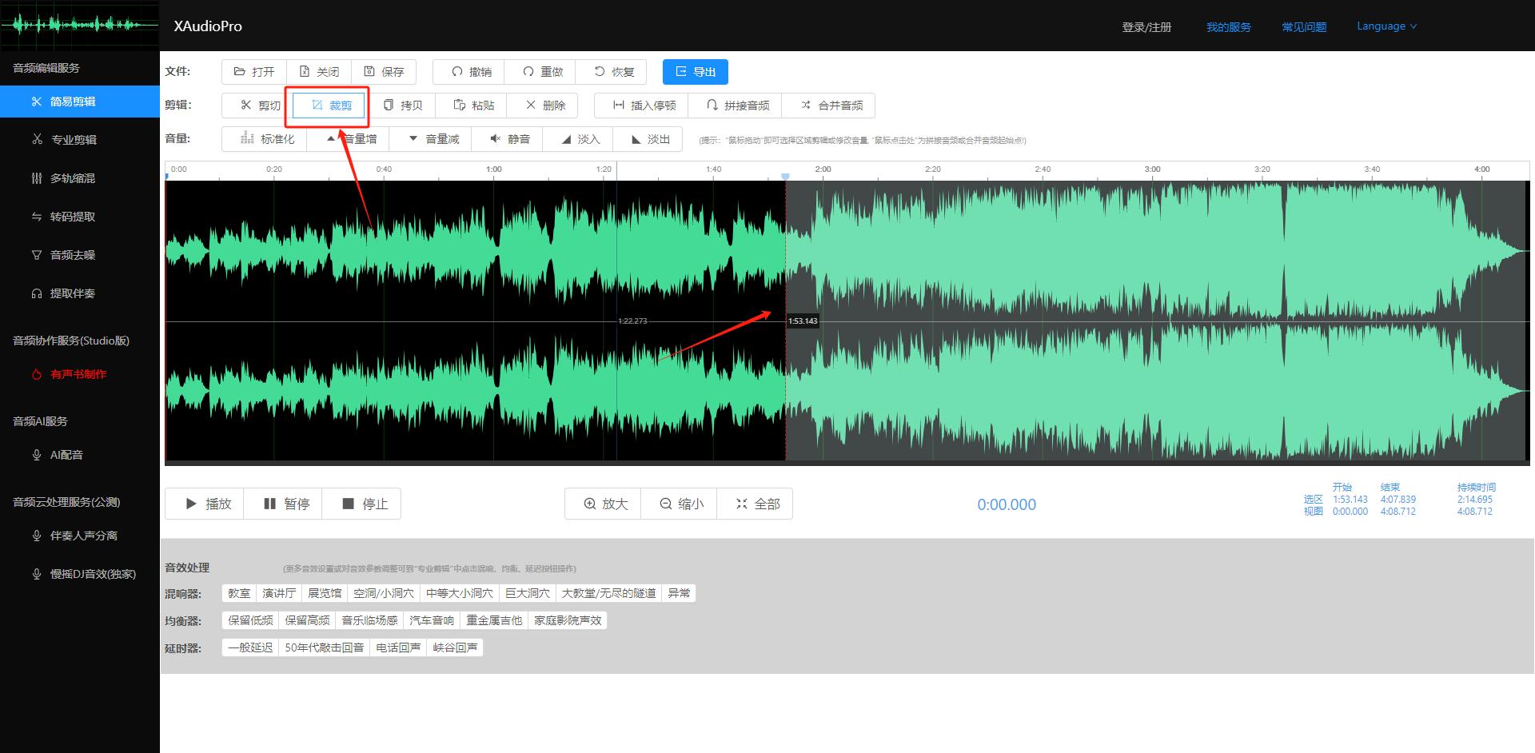Apply 淡出 fade-out effect
The width and height of the screenshot is (1535, 753).
pyautogui.click(x=650, y=139)
